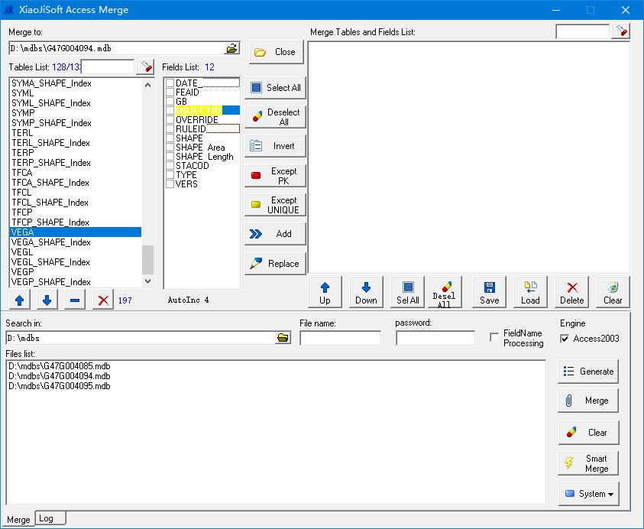
Task: Click the Generate button
Action: (588, 372)
